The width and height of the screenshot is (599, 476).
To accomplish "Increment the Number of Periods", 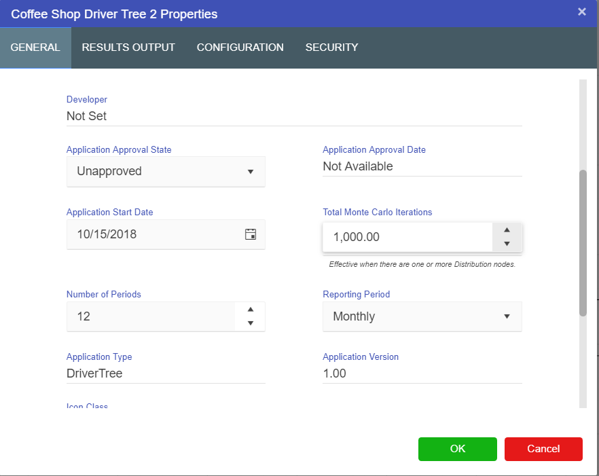I will point(251,310).
